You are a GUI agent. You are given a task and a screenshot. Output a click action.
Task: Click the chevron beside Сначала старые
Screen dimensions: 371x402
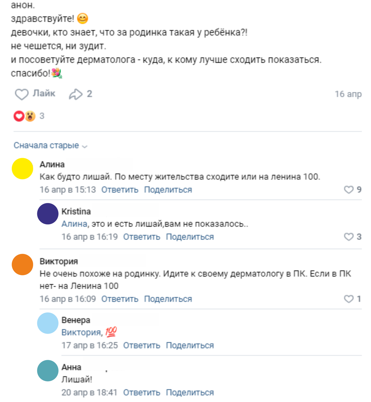point(84,146)
